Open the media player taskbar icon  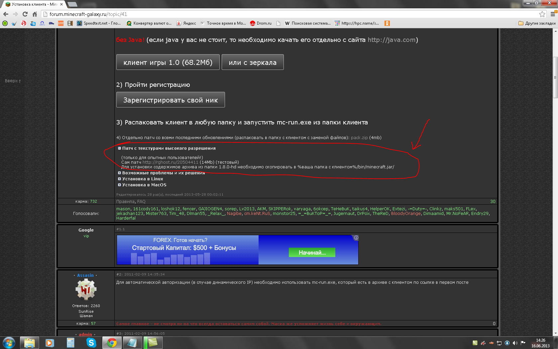pos(50,343)
